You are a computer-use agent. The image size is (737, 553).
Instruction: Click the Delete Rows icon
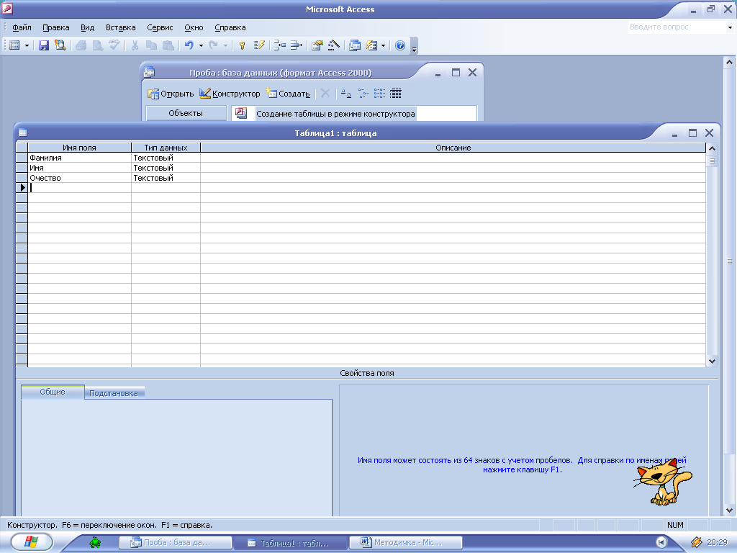[x=296, y=45]
